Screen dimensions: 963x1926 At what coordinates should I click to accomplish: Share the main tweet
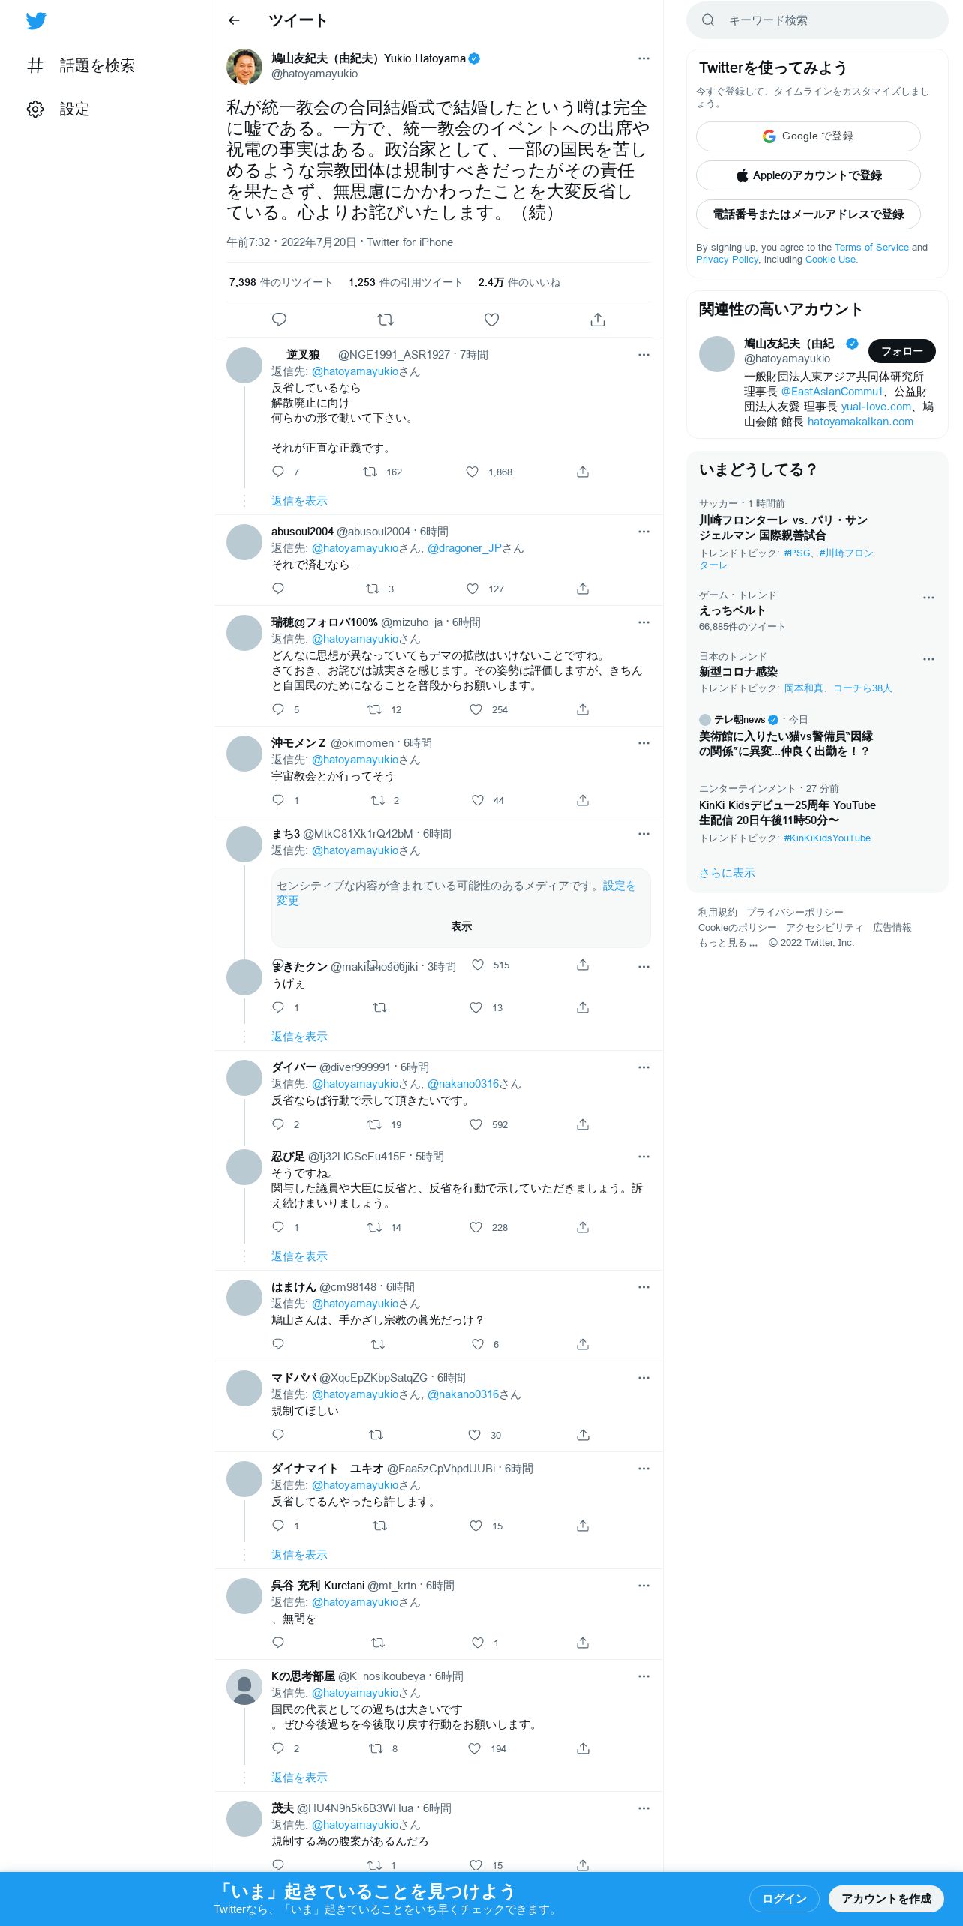tap(598, 320)
